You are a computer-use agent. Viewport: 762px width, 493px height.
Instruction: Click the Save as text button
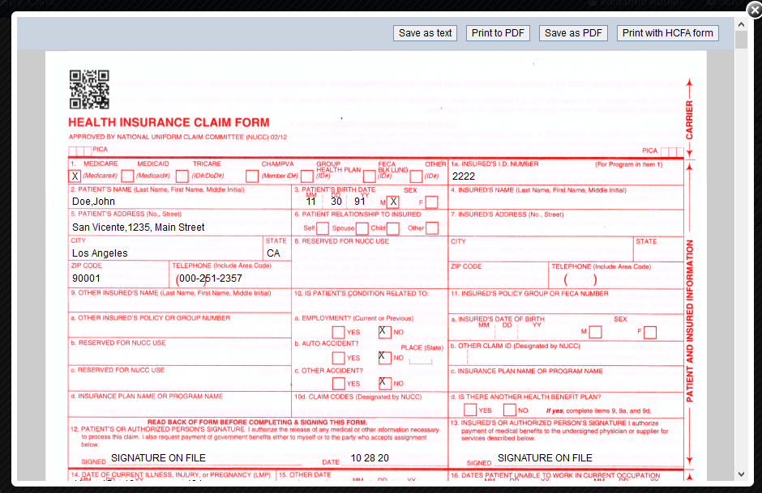pyautogui.click(x=426, y=33)
